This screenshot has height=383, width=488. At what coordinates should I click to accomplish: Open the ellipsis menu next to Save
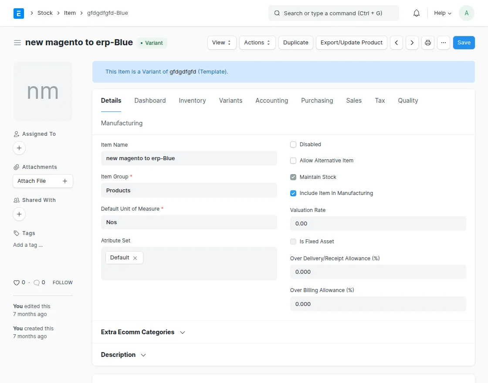coord(443,42)
